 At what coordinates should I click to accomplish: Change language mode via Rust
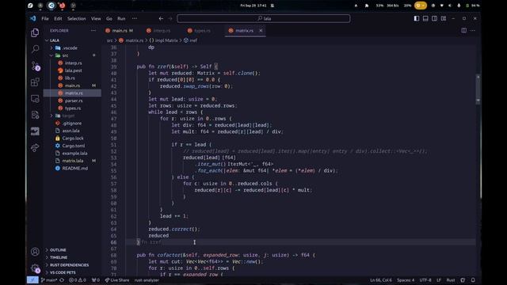click(x=451, y=280)
